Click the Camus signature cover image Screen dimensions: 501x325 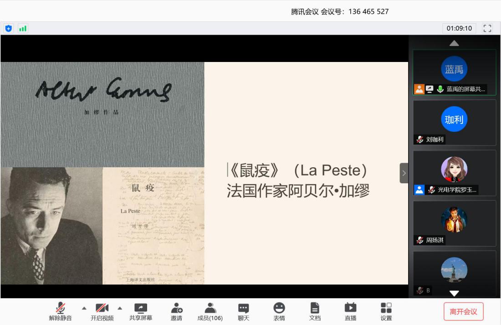point(102,114)
